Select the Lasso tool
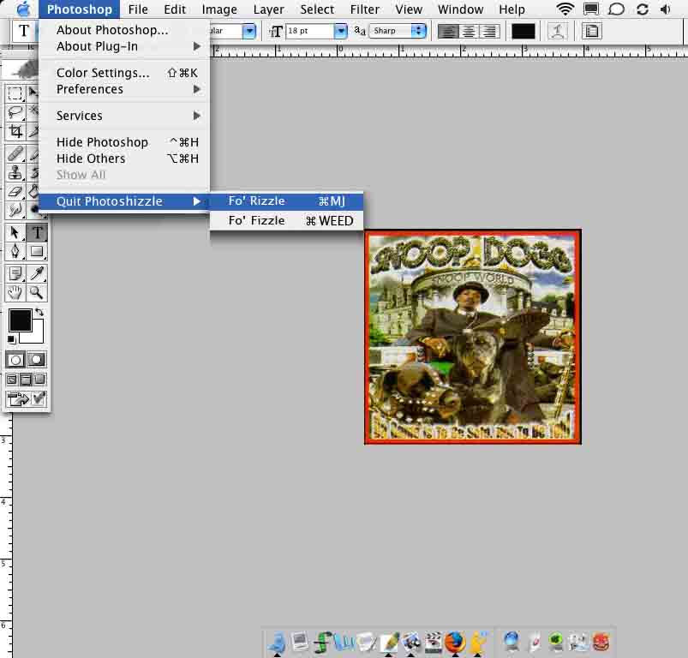The height and width of the screenshot is (658, 688). coord(15,112)
